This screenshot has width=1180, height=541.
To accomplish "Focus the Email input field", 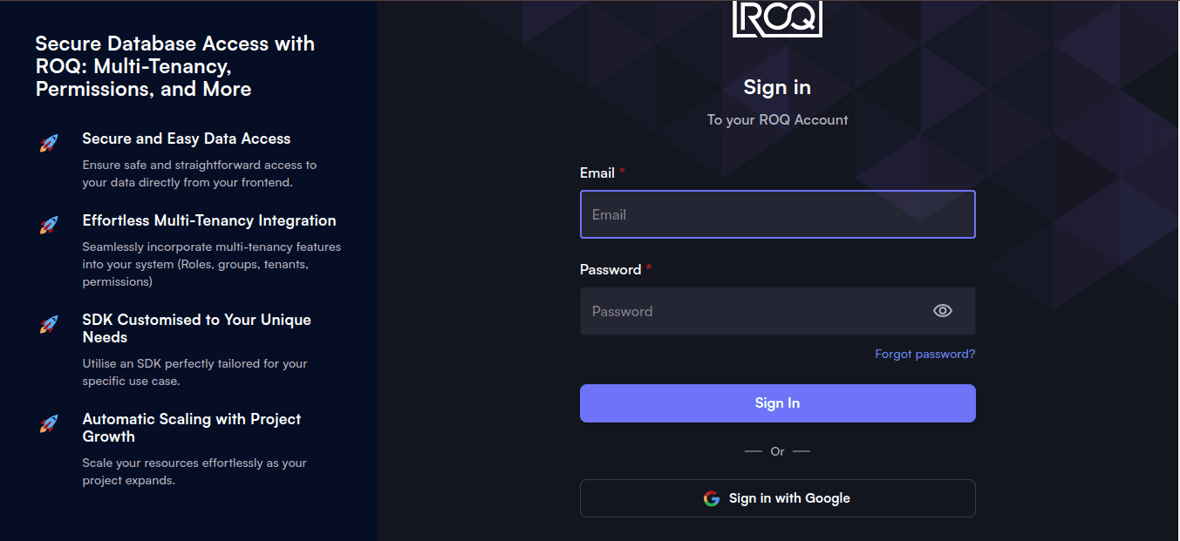I will tap(777, 214).
